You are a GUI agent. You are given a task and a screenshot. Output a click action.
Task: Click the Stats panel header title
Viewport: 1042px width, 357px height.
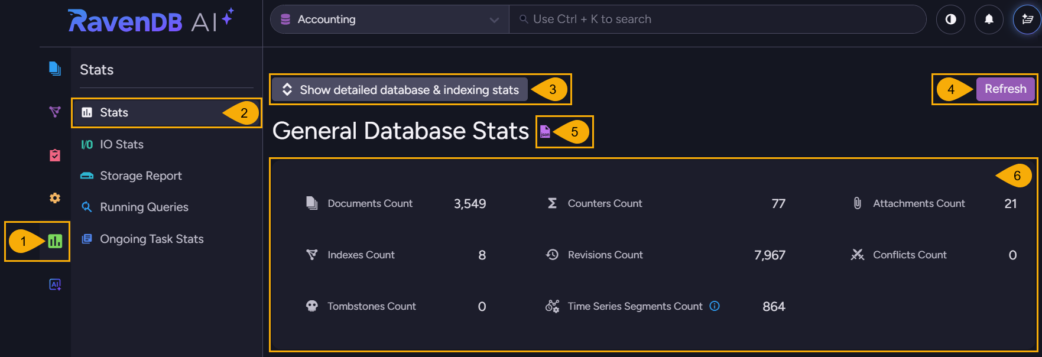tap(96, 70)
